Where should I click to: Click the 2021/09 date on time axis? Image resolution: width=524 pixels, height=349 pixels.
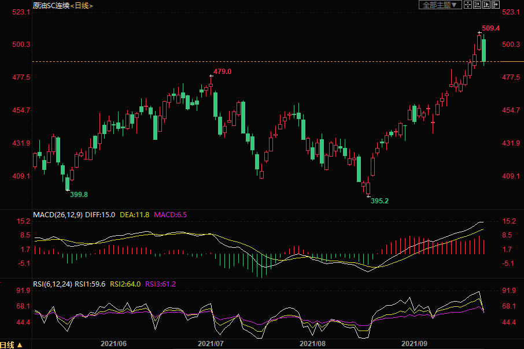[x=414, y=343]
